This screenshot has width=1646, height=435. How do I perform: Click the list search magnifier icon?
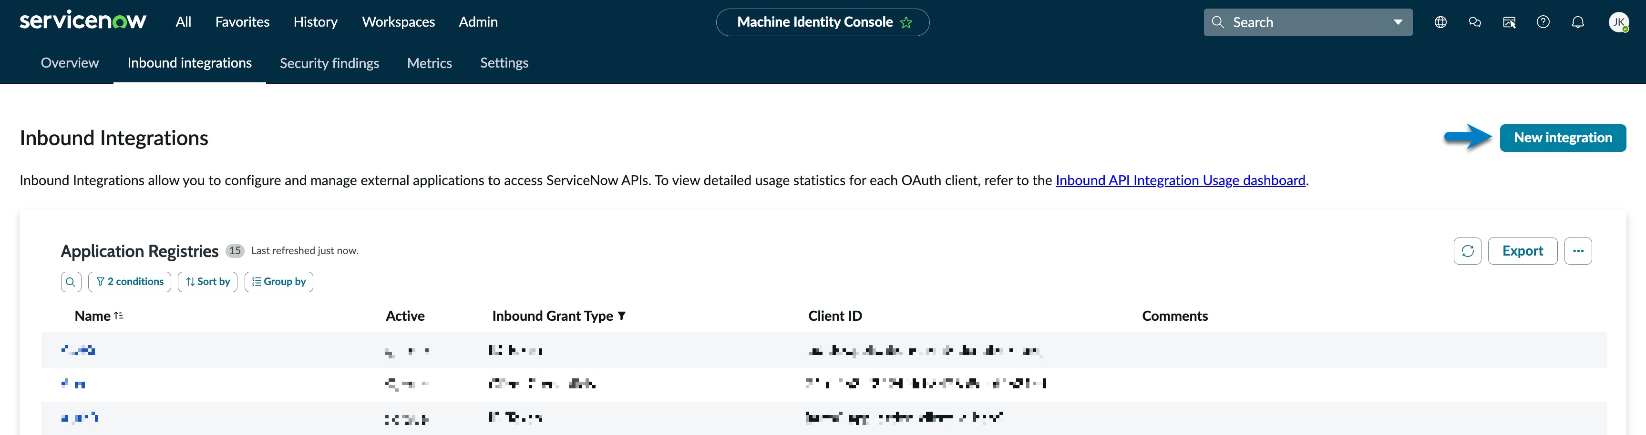(x=71, y=282)
